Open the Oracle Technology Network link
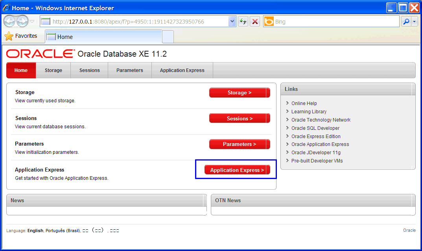This screenshot has width=422, height=251. tap(321, 120)
